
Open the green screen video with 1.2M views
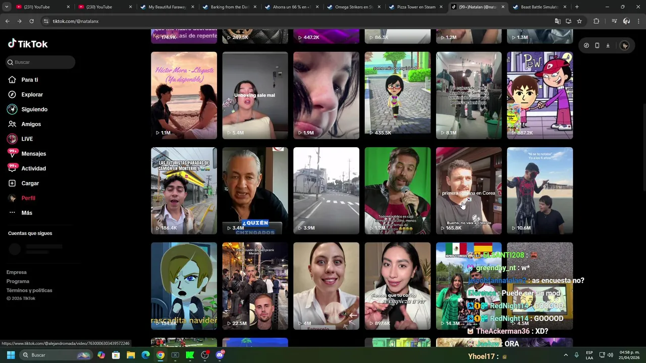(x=398, y=191)
